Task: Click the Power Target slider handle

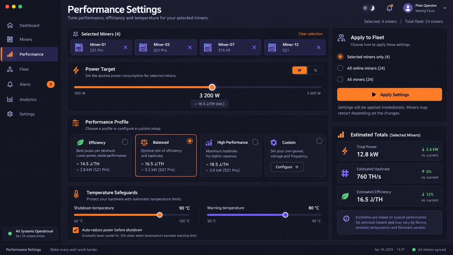Action: point(212,87)
